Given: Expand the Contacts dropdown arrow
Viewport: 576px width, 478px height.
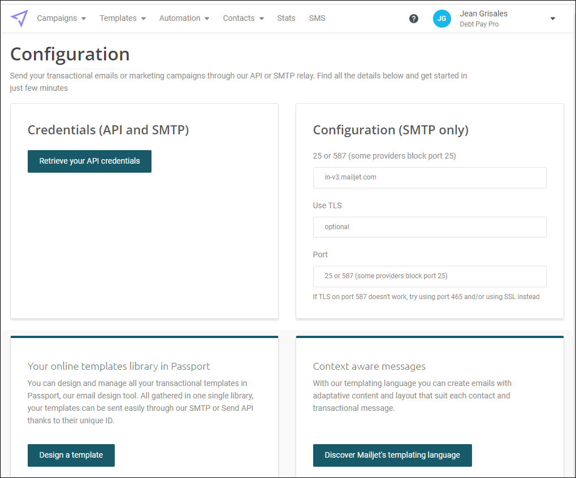Looking at the screenshot, I should [x=262, y=19].
